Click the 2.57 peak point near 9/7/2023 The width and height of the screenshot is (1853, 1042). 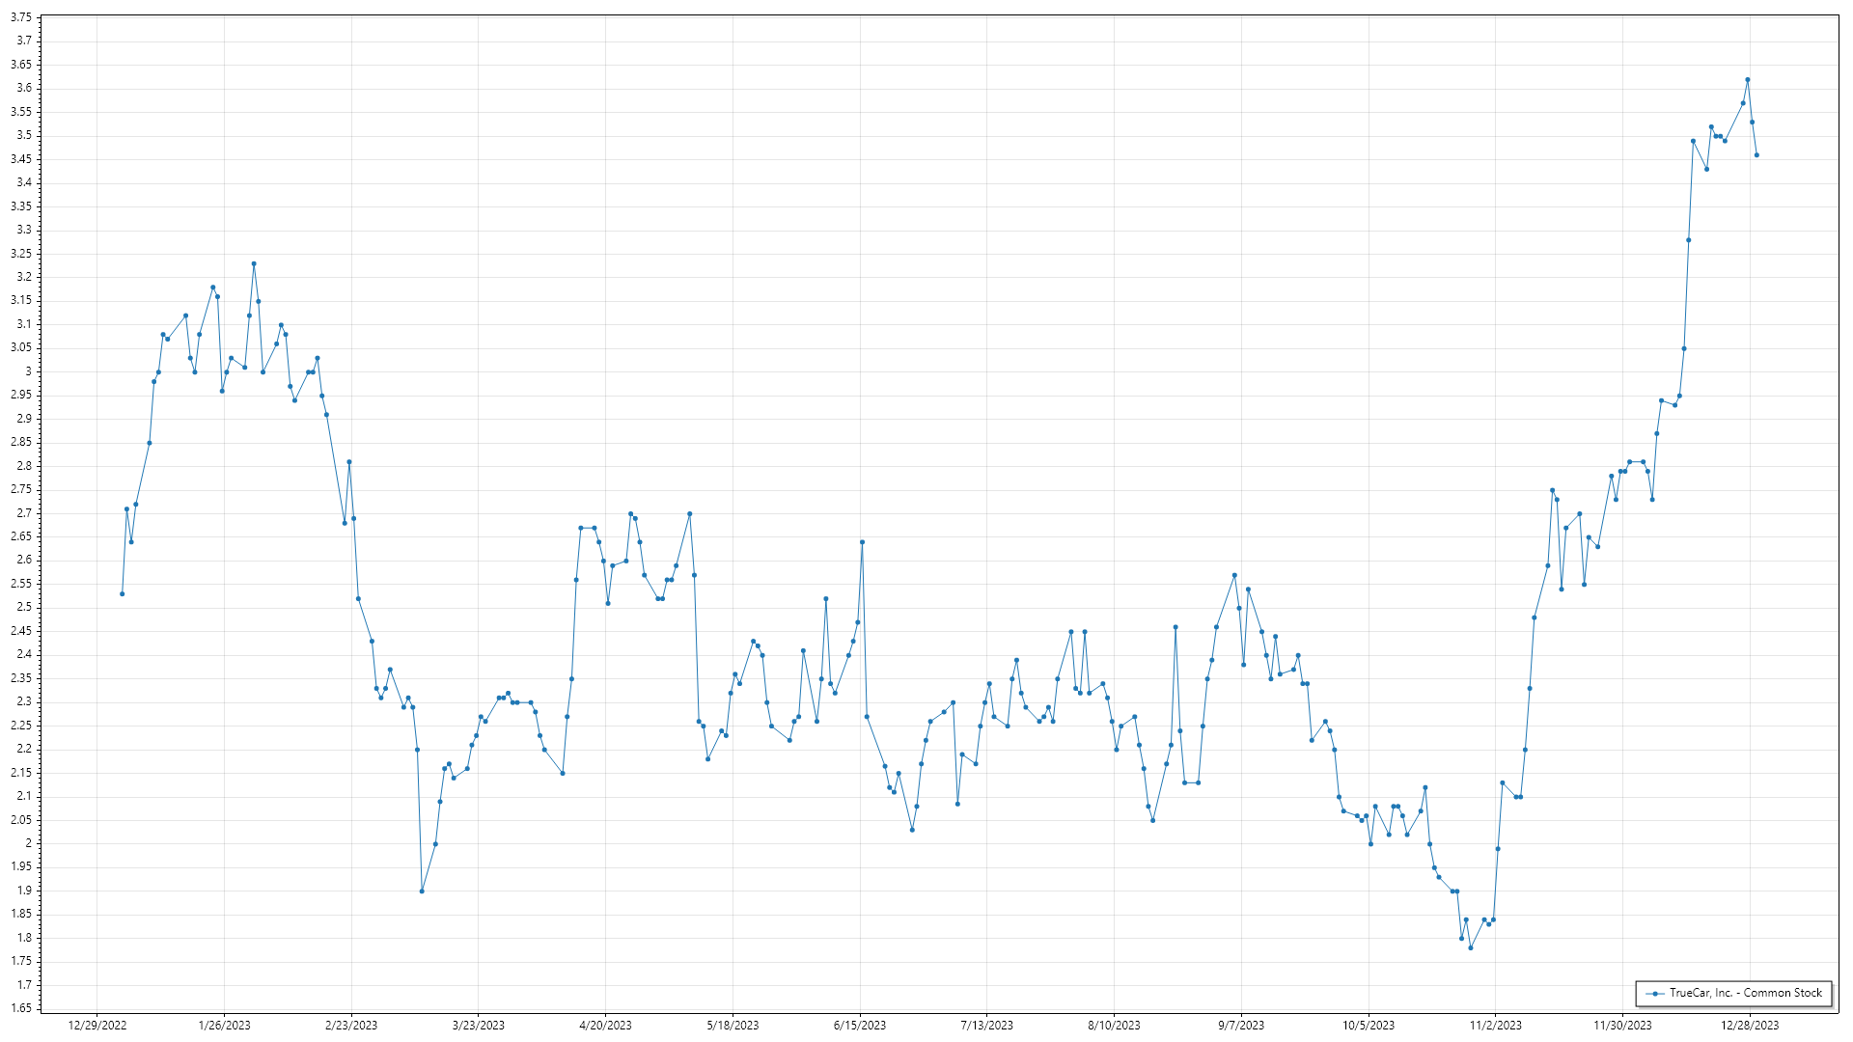[1234, 575]
